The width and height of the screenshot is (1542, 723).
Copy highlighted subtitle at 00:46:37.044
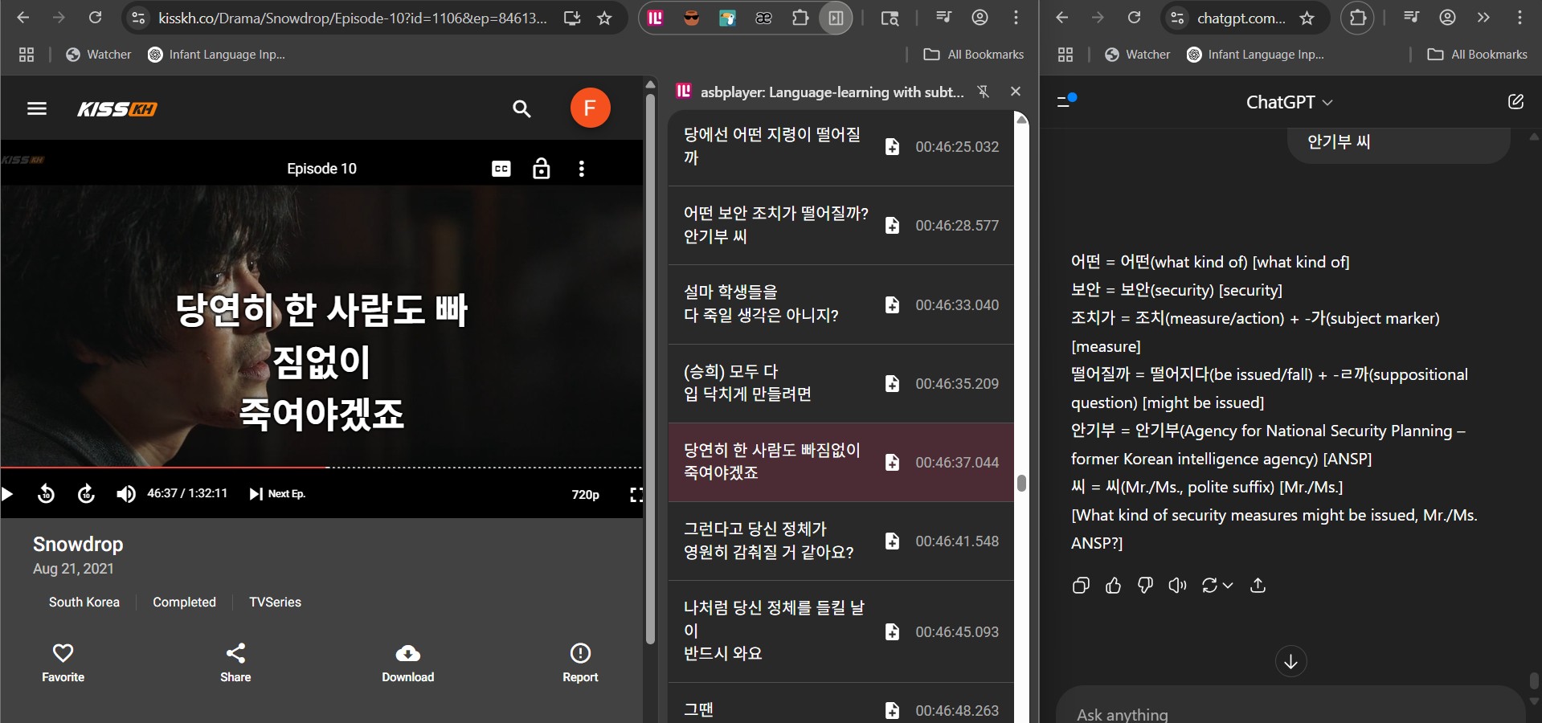[892, 462]
